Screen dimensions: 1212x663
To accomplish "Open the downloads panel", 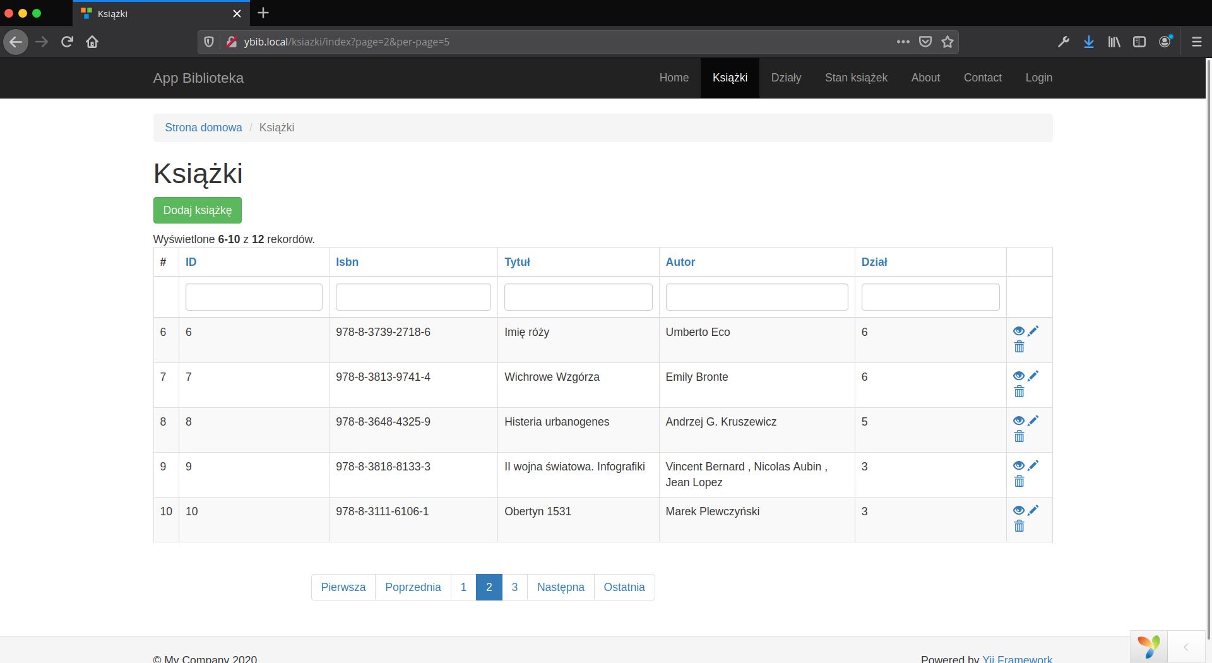I will tap(1089, 42).
